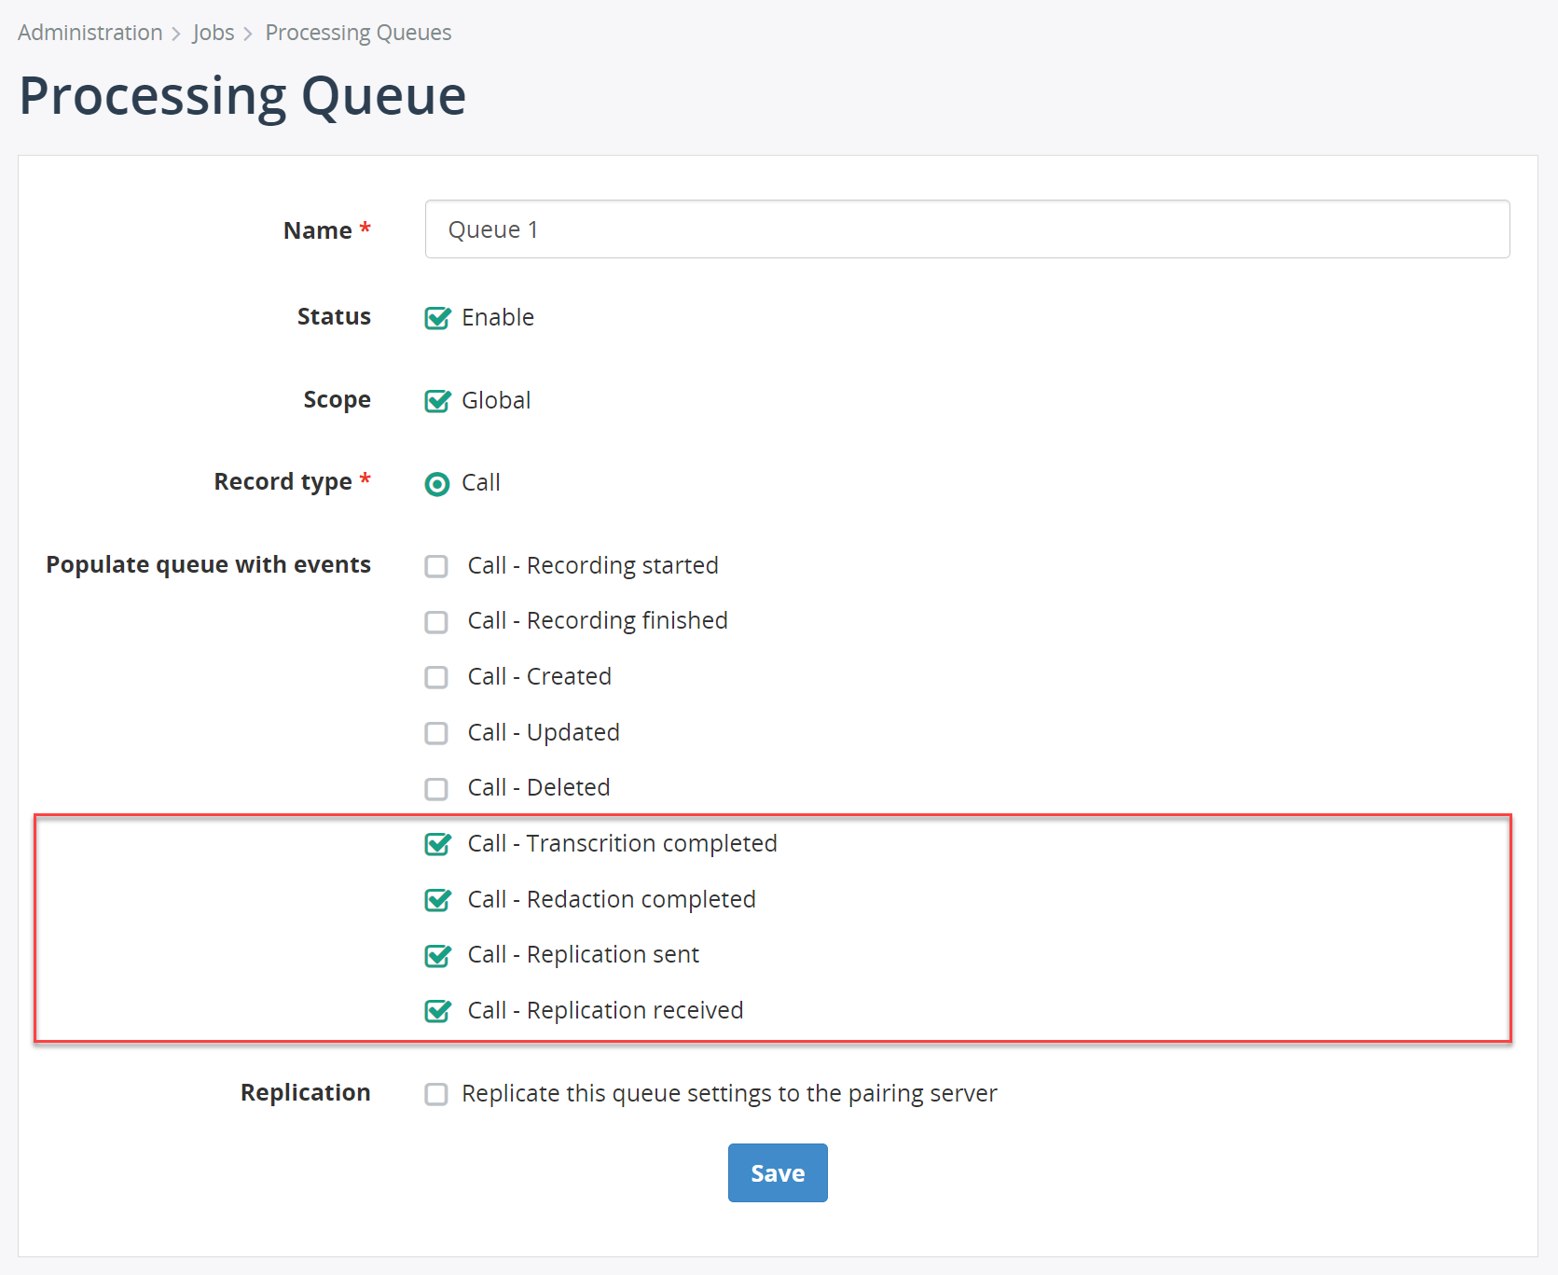1558x1275 pixels.
Task: Uncheck Call - Redaction completed event
Action: tap(437, 900)
